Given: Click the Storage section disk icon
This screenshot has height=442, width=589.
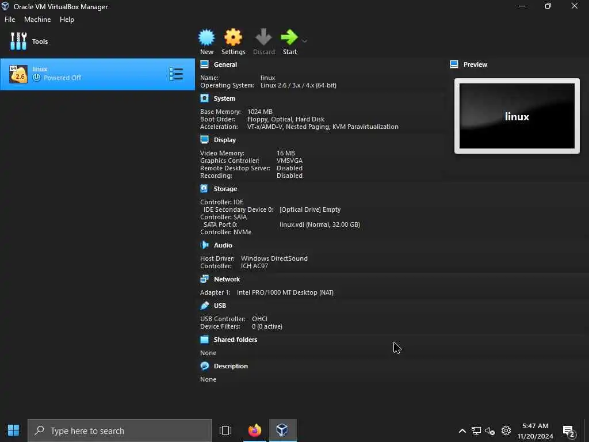Looking at the screenshot, I should 204,189.
